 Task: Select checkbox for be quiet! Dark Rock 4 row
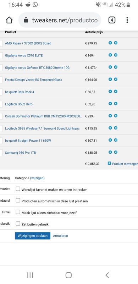[1, 92]
